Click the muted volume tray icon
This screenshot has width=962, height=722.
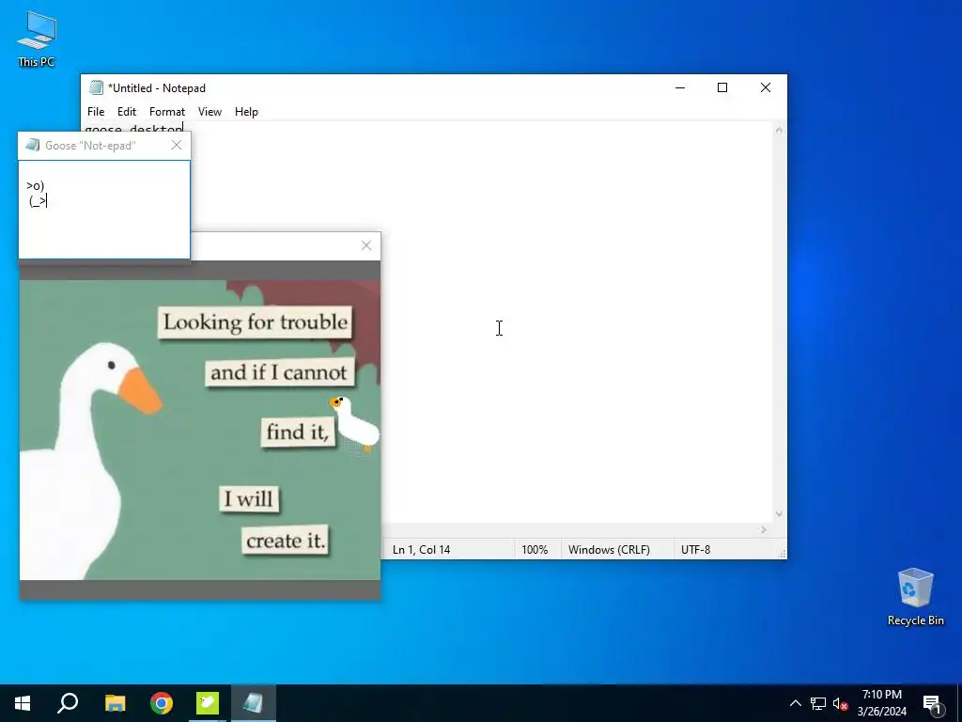840,703
